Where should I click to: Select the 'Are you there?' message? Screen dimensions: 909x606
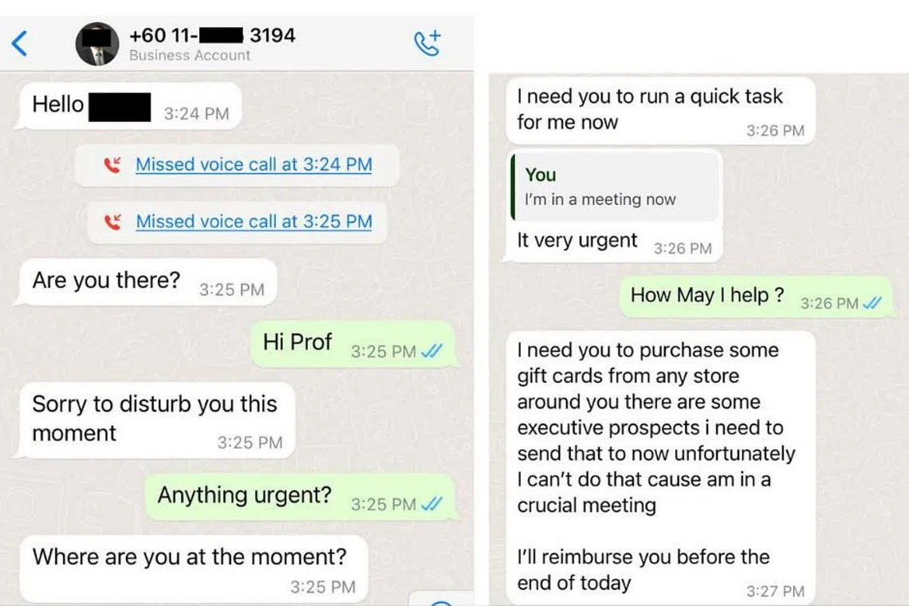point(148,281)
